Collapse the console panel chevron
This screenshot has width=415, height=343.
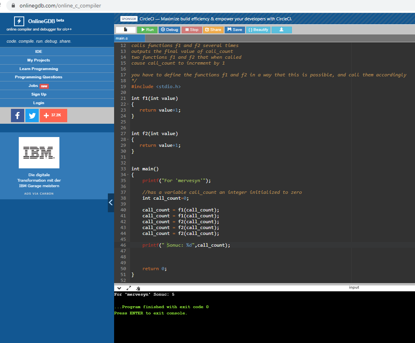[119, 288]
